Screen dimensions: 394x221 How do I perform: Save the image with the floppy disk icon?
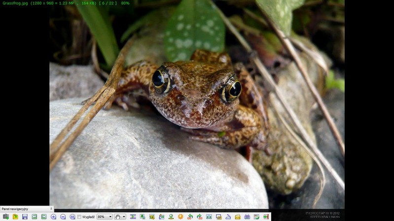[x=25, y=217]
